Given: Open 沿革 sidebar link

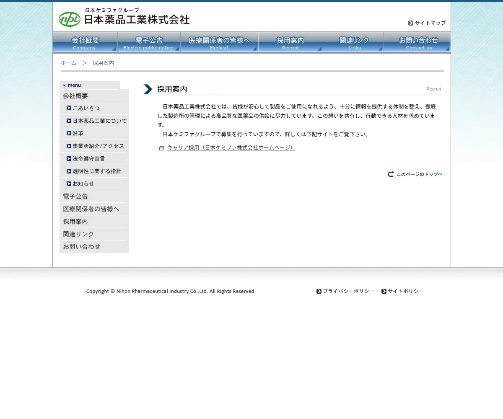Looking at the screenshot, I should (x=78, y=133).
